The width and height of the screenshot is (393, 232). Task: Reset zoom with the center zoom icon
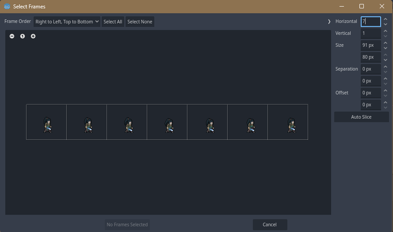click(23, 36)
